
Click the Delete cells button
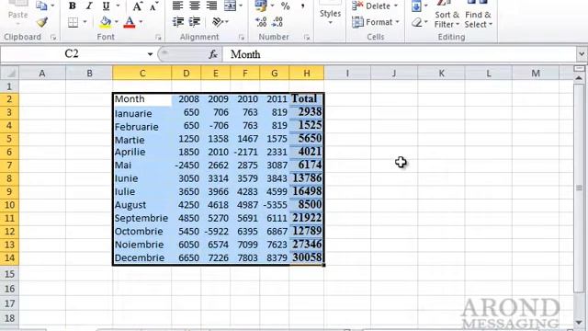coord(375,6)
